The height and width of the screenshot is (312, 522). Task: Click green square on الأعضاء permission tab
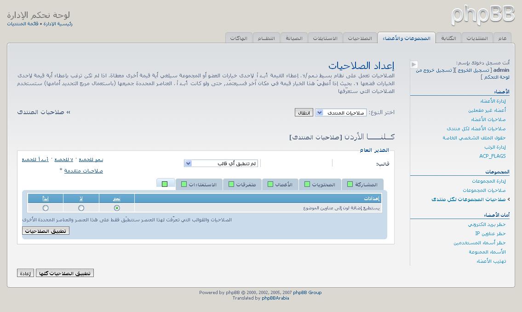pos(271,185)
